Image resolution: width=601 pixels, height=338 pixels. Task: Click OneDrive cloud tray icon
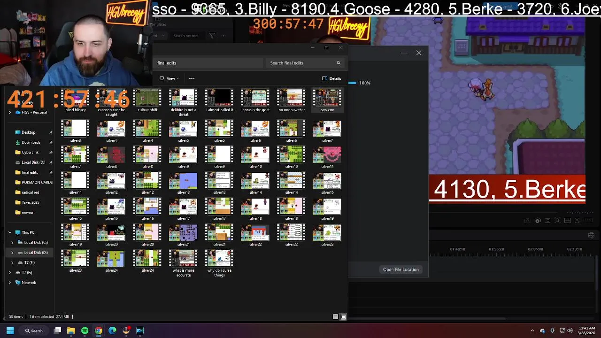(542, 330)
